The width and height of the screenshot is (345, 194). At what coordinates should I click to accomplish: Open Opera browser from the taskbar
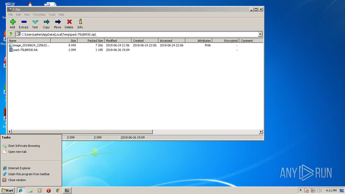coord(49,190)
